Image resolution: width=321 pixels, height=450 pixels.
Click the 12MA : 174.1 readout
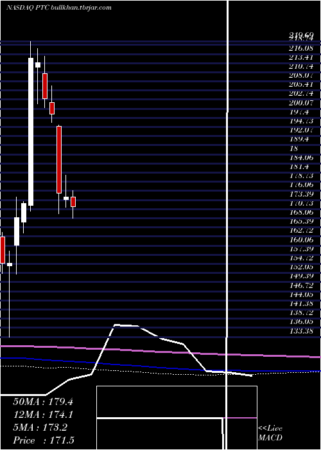pos(43,415)
